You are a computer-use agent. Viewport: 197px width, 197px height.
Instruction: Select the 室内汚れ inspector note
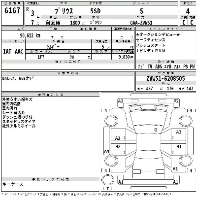click(x=9, y=108)
